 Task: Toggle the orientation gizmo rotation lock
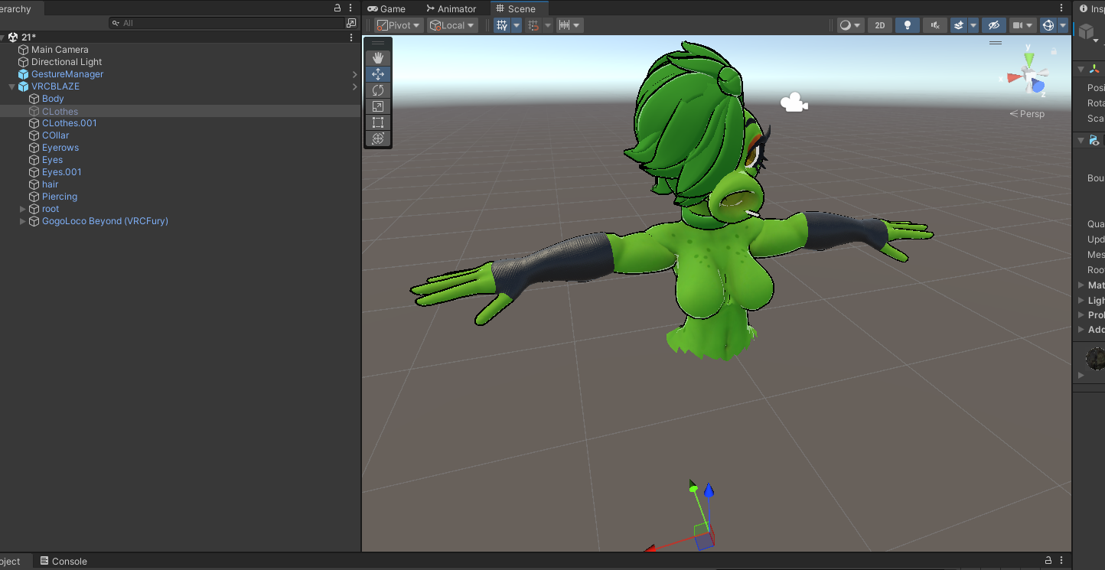1055,50
